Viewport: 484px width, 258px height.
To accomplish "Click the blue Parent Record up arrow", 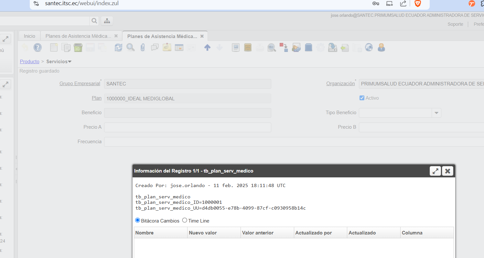I will pyautogui.click(x=207, y=48).
